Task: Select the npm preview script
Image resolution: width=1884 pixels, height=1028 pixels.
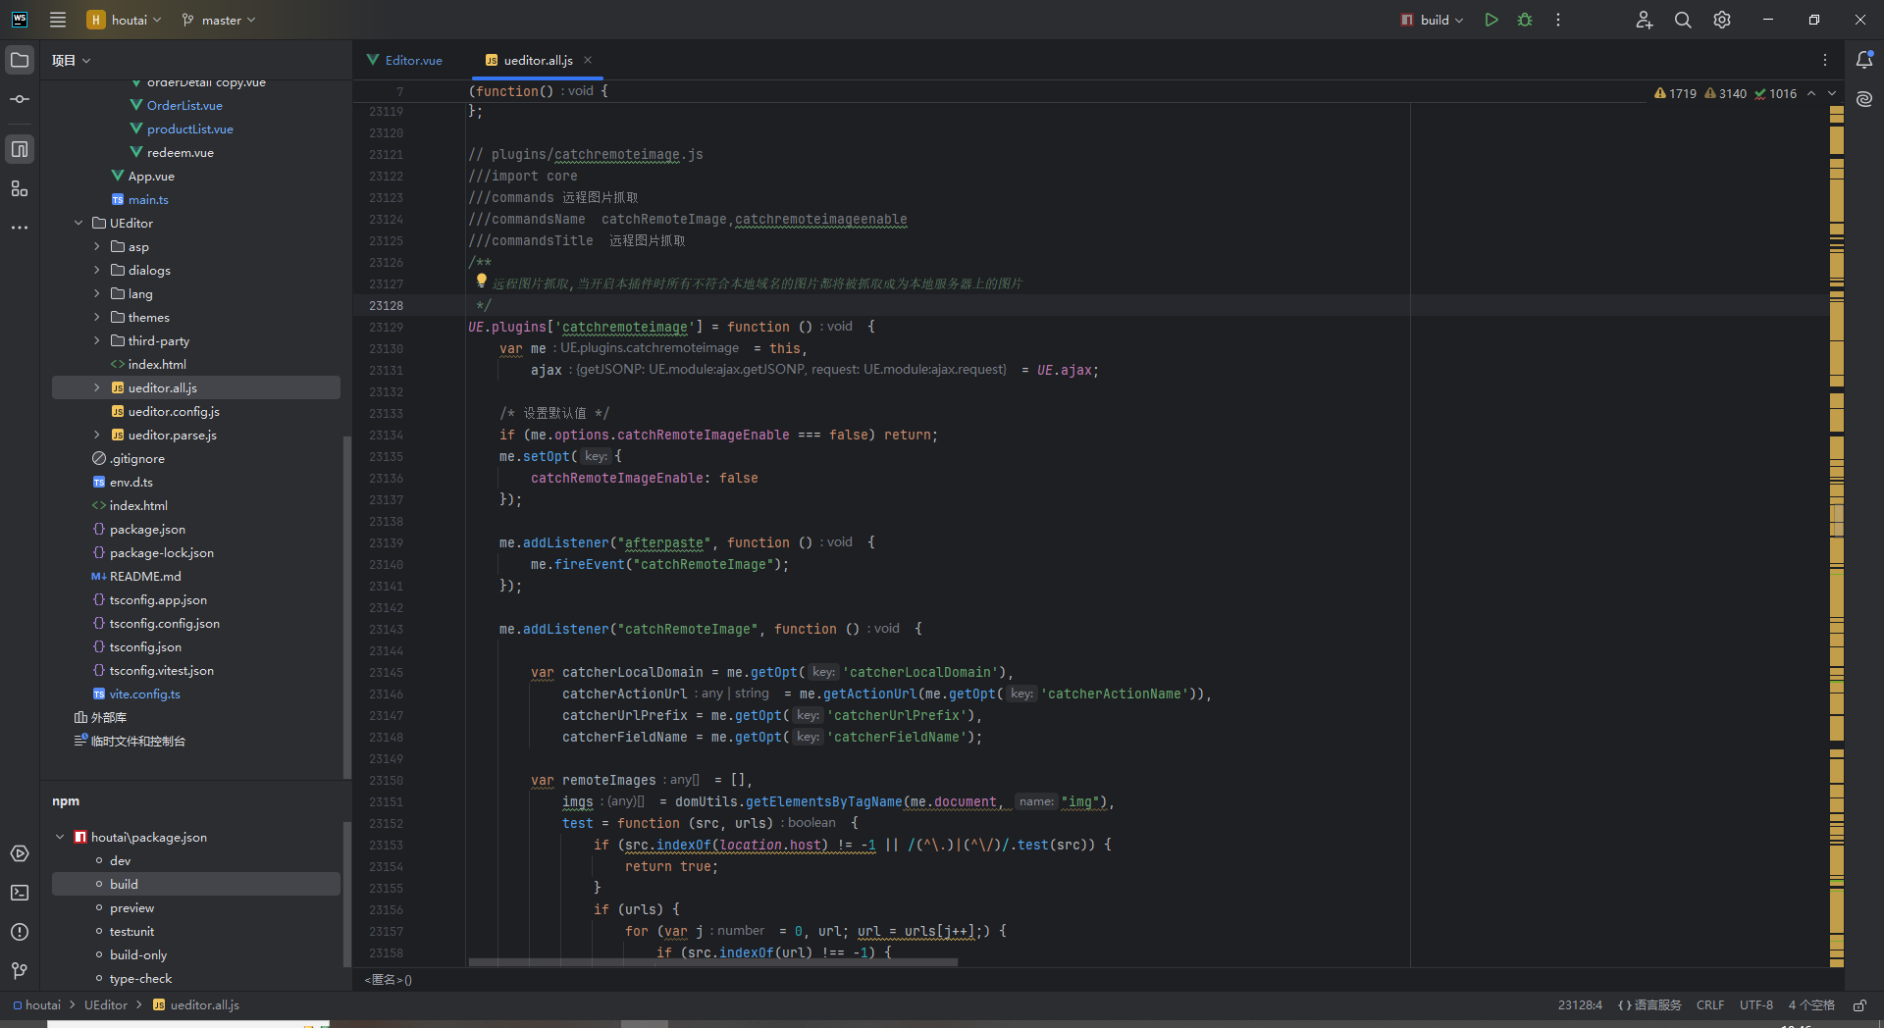Action: [x=132, y=907]
